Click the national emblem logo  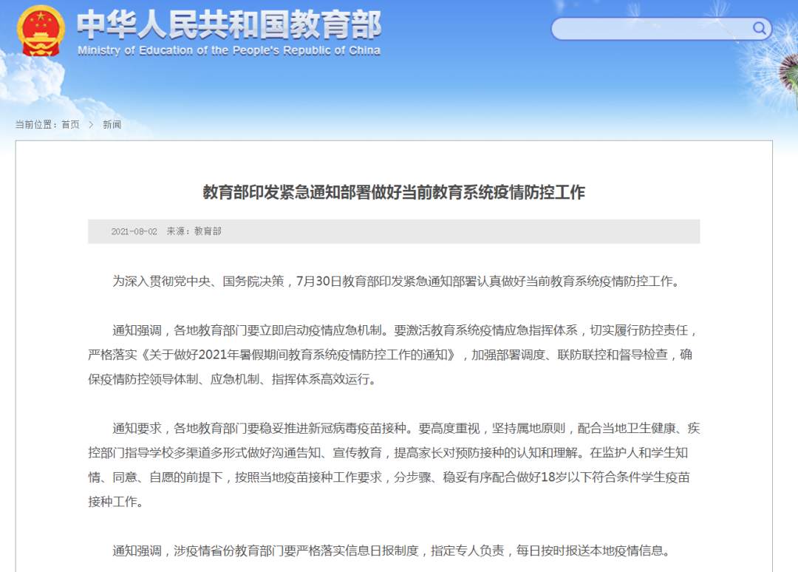click(42, 31)
